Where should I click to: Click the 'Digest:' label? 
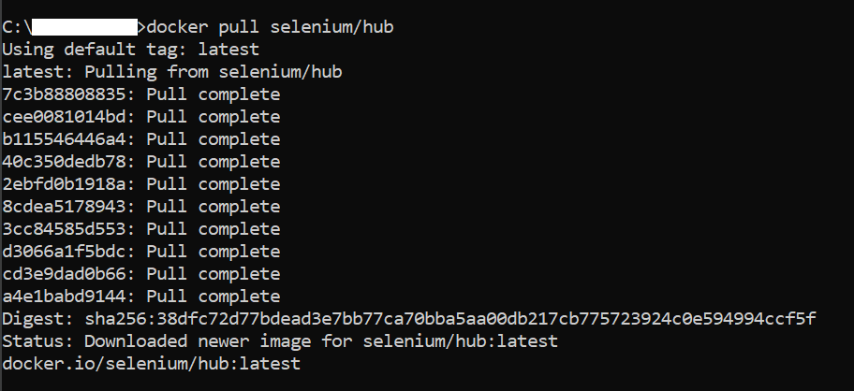[37, 319]
